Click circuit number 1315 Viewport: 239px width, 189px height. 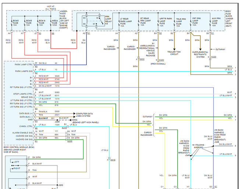point(57,86)
